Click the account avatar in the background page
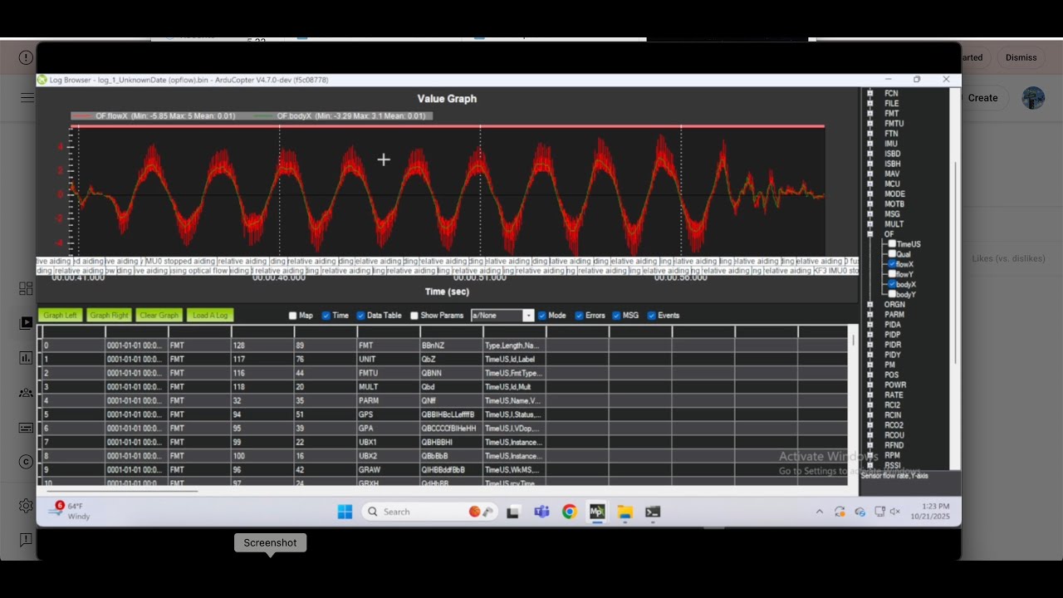1063x598 pixels. pos(1033,98)
